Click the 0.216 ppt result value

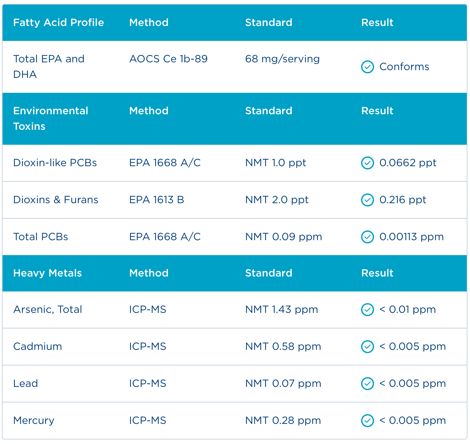403,200
